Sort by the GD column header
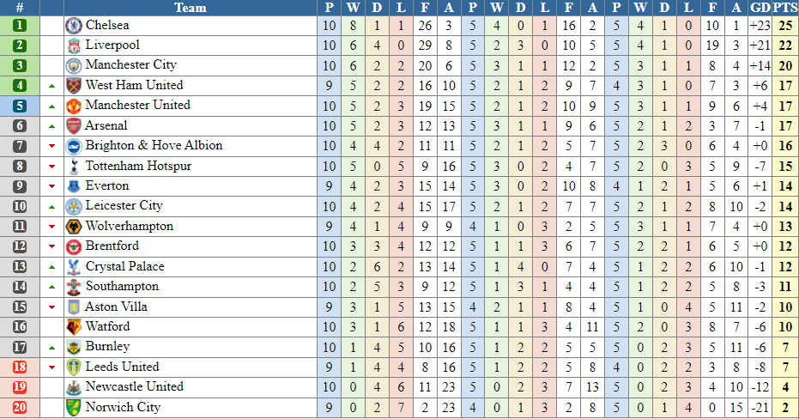The width and height of the screenshot is (799, 419). coord(760,8)
